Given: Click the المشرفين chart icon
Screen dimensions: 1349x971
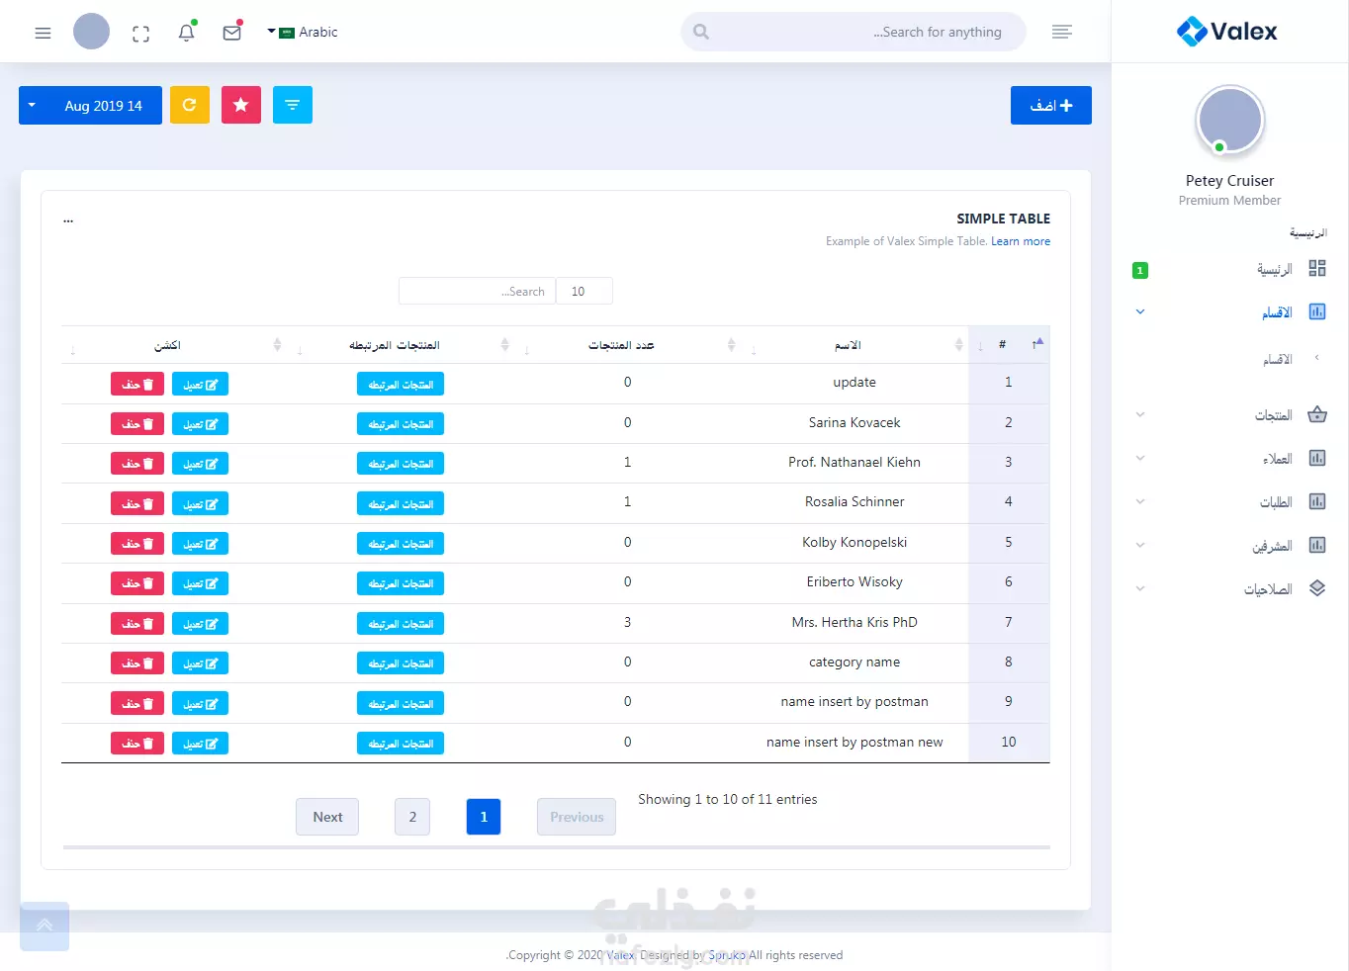Looking at the screenshot, I should (1317, 545).
